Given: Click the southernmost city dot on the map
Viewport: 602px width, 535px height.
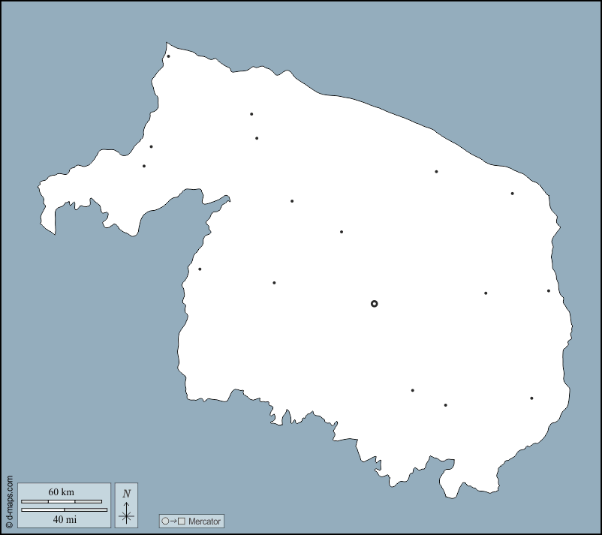Looking at the screenshot, I should 445,405.
